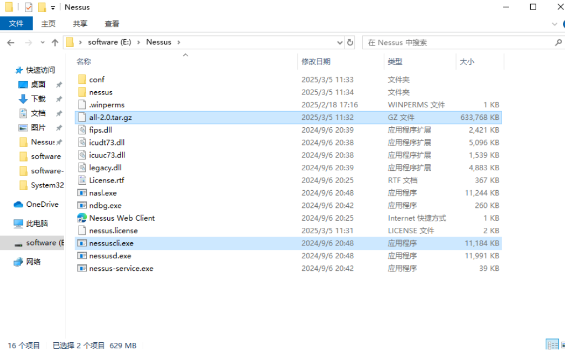565x350 pixels.
Task: Open 网络 in the navigation pane
Action: (27, 262)
